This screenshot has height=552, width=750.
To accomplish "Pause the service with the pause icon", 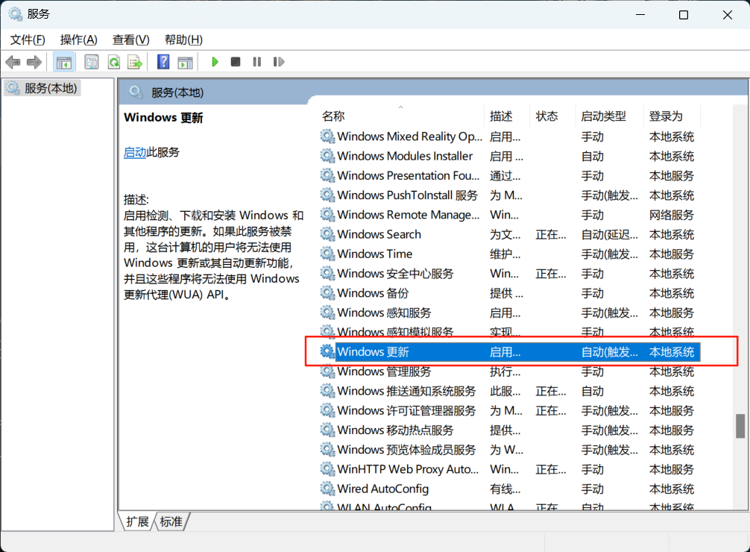I will pyautogui.click(x=256, y=61).
